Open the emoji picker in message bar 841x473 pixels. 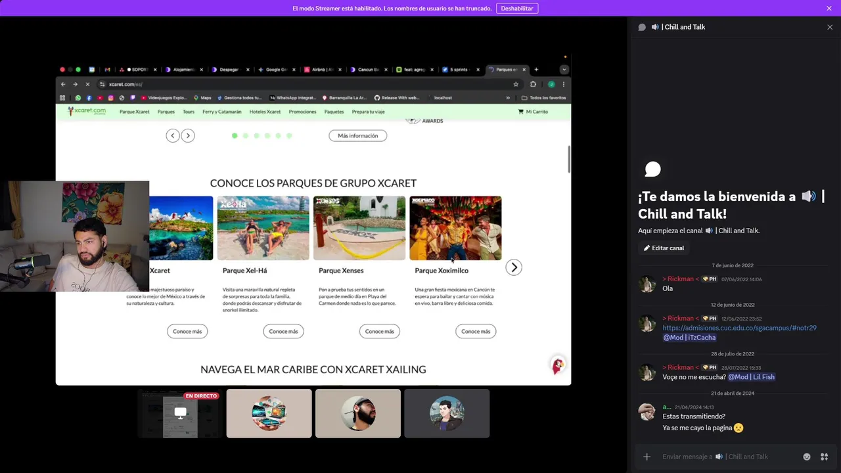click(x=807, y=457)
